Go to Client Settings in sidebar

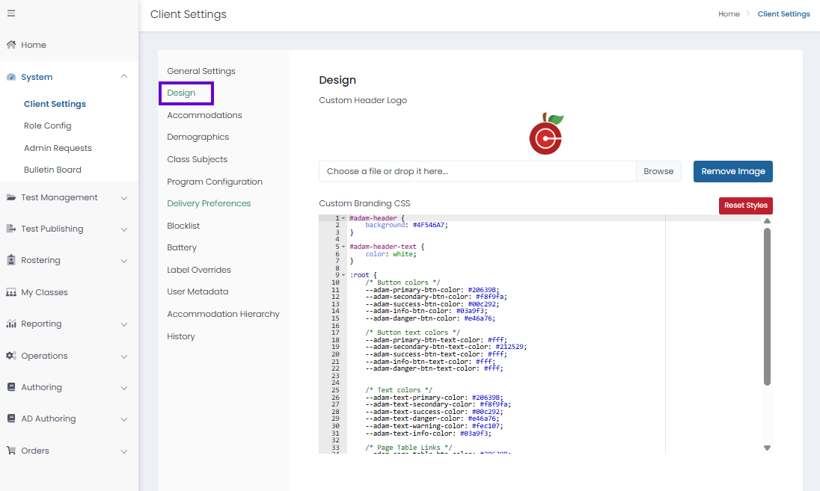click(55, 104)
